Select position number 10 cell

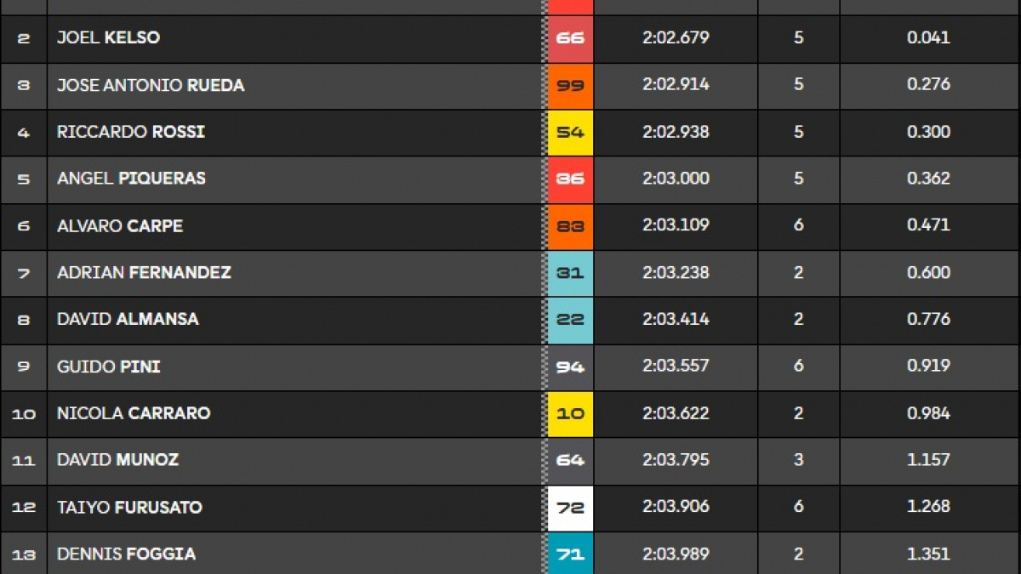pos(24,413)
